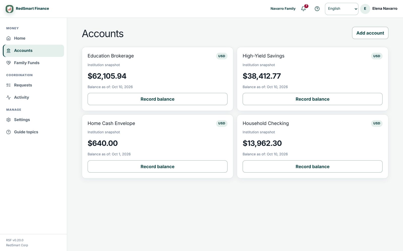This screenshot has width=403, height=251.
Task: Click the Education Brokerage account title
Action: 111,56
